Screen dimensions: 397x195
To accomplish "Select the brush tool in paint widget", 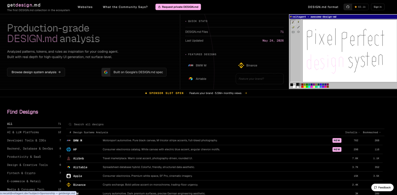I will (298, 22).
